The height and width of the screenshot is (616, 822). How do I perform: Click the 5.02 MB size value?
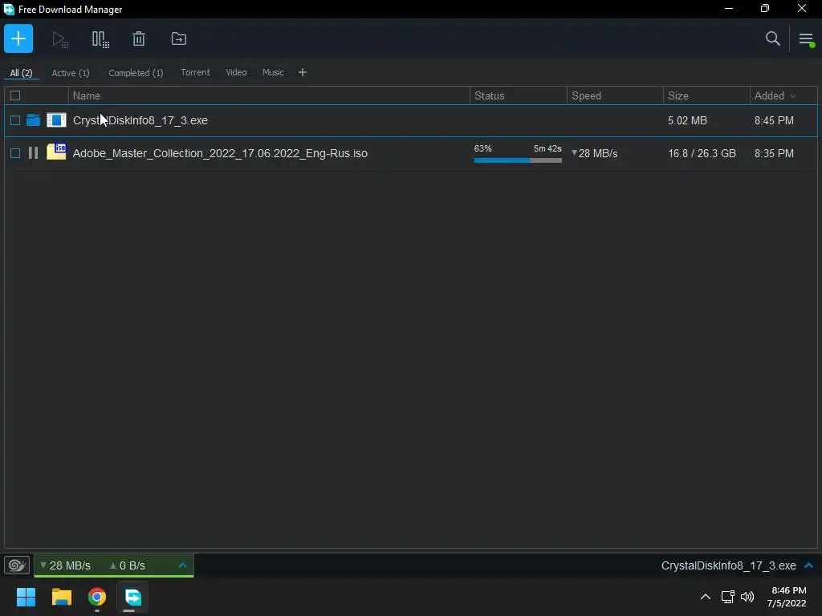687,120
